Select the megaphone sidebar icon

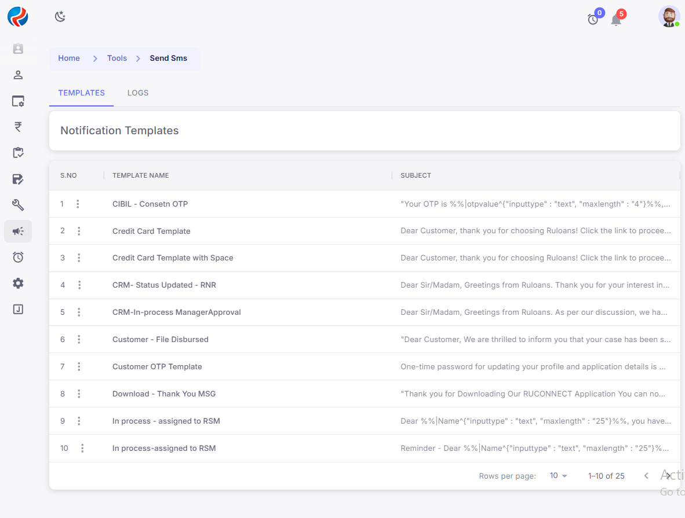(18, 231)
